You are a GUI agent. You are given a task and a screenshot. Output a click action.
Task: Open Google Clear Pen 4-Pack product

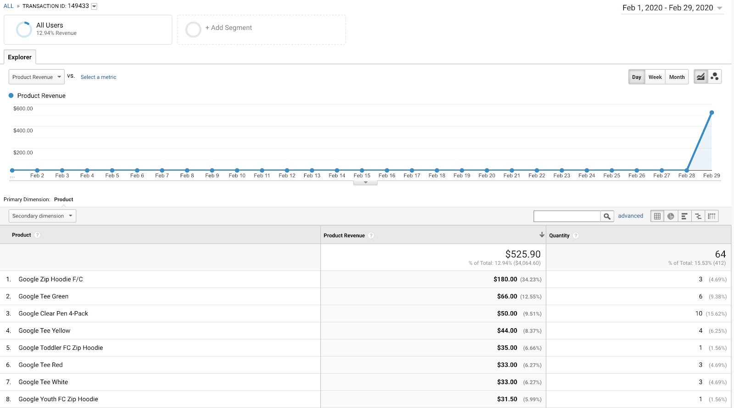coord(53,313)
